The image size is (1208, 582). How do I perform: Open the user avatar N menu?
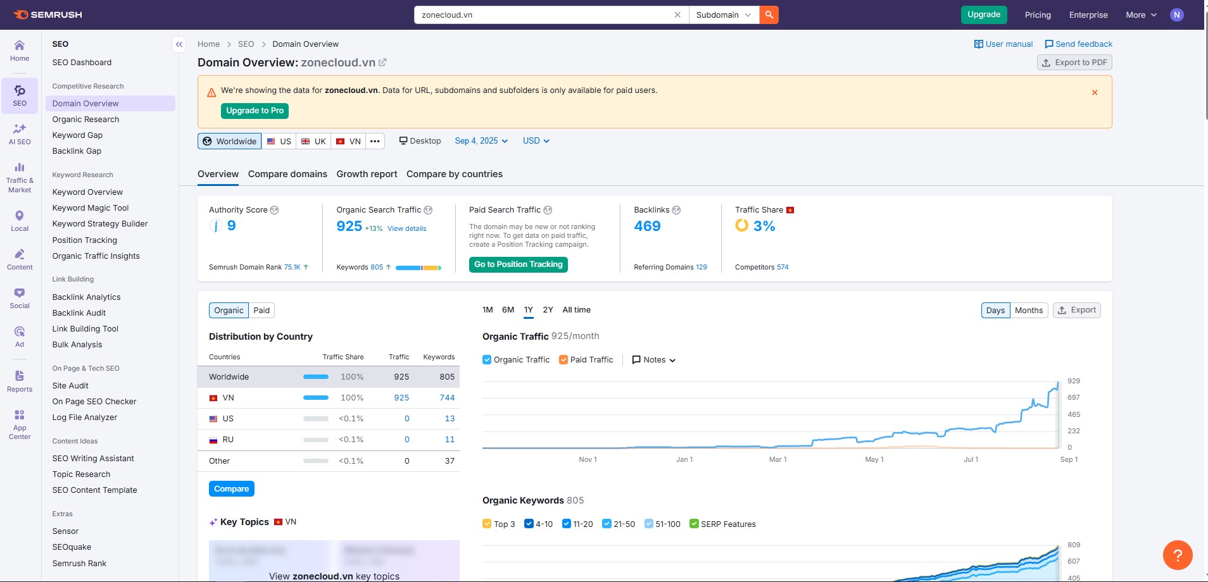1176,15
